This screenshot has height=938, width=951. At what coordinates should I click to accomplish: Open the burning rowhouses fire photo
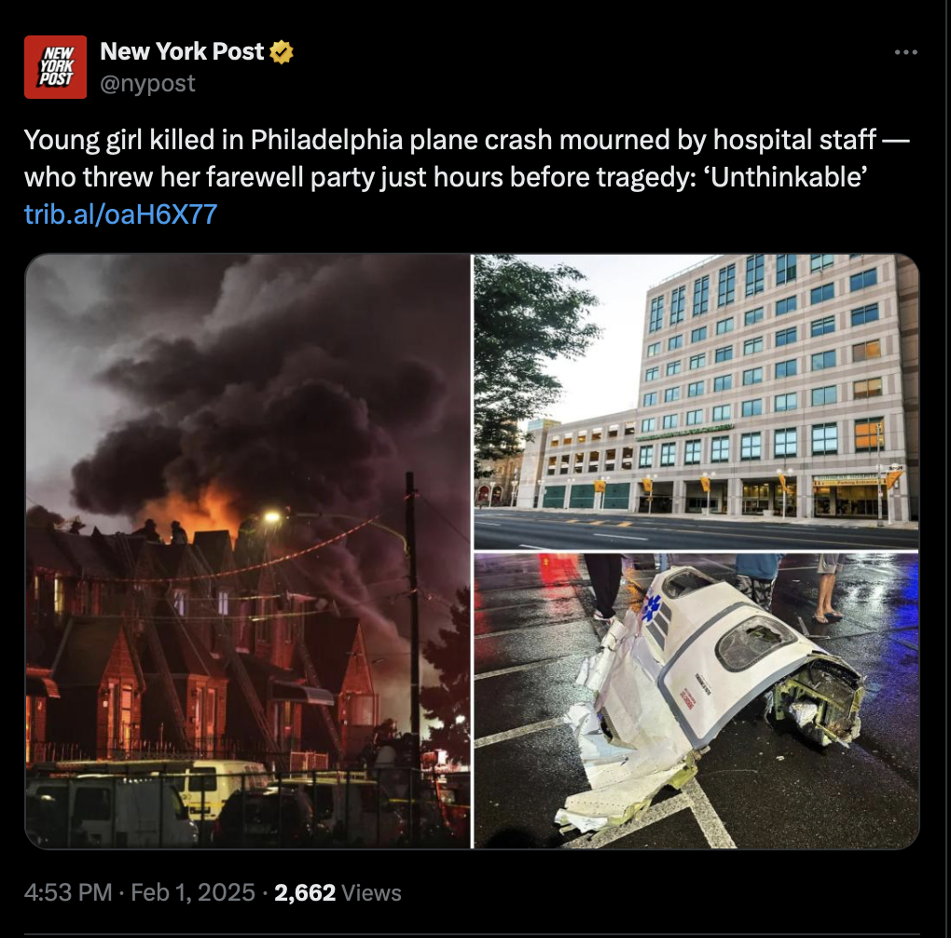247,551
